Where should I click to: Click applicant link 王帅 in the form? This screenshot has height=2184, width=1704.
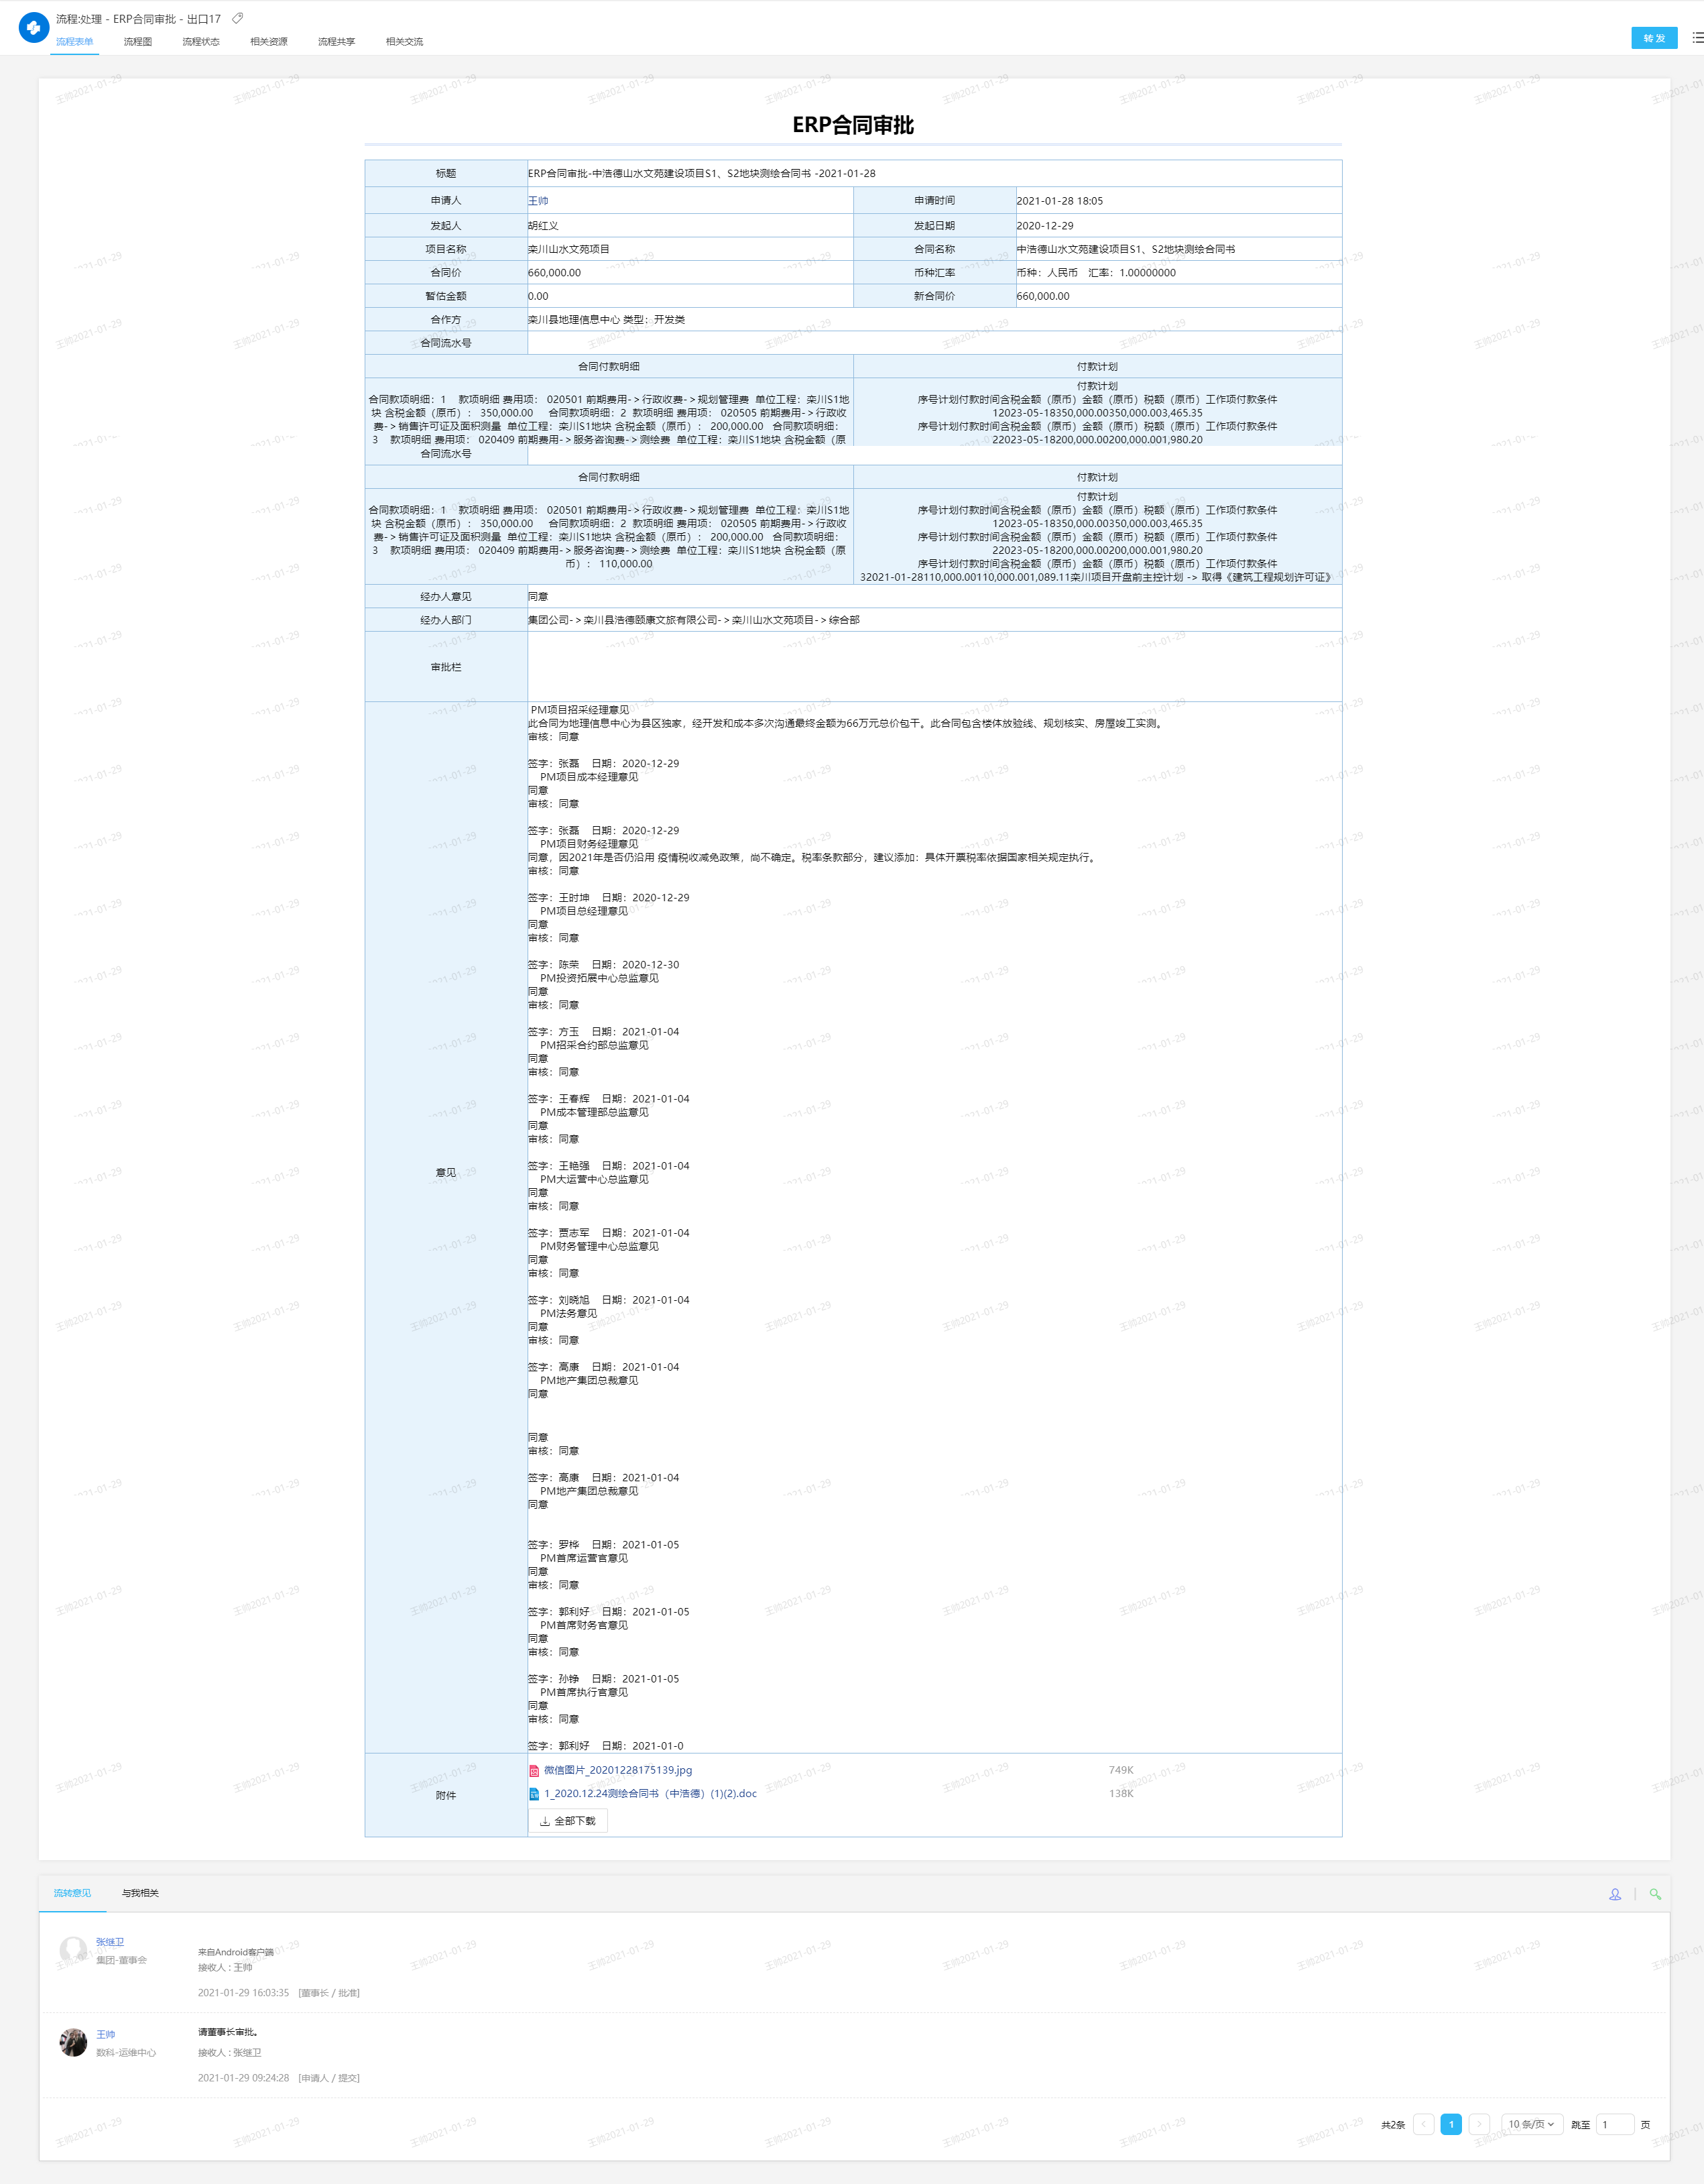coord(538,201)
